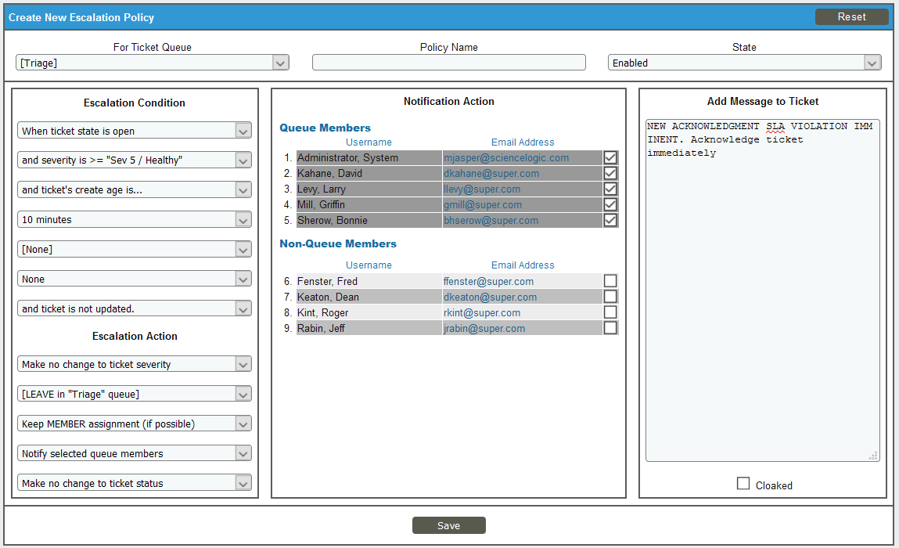Click the Queue Members heading

325,128
